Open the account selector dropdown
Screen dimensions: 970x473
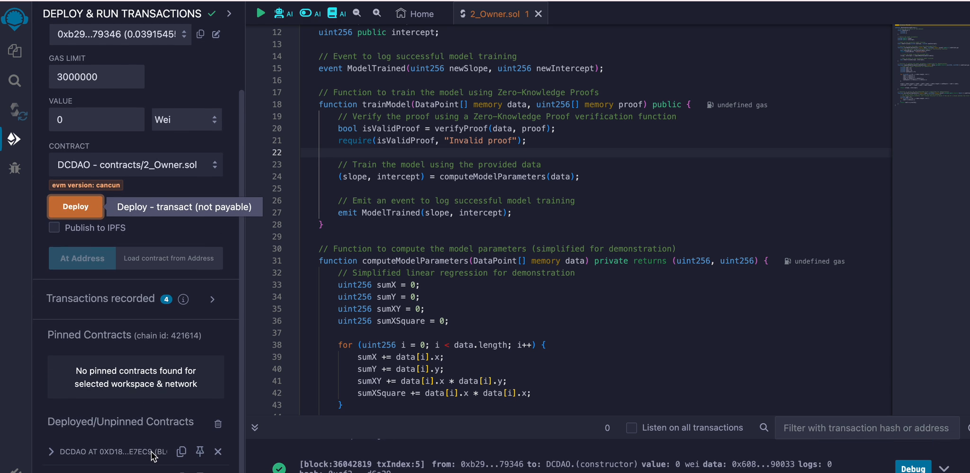pyautogui.click(x=120, y=34)
